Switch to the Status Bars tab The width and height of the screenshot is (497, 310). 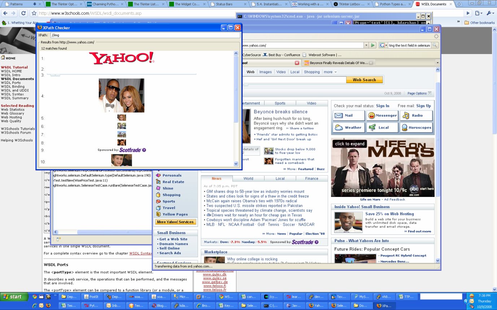[228, 4]
